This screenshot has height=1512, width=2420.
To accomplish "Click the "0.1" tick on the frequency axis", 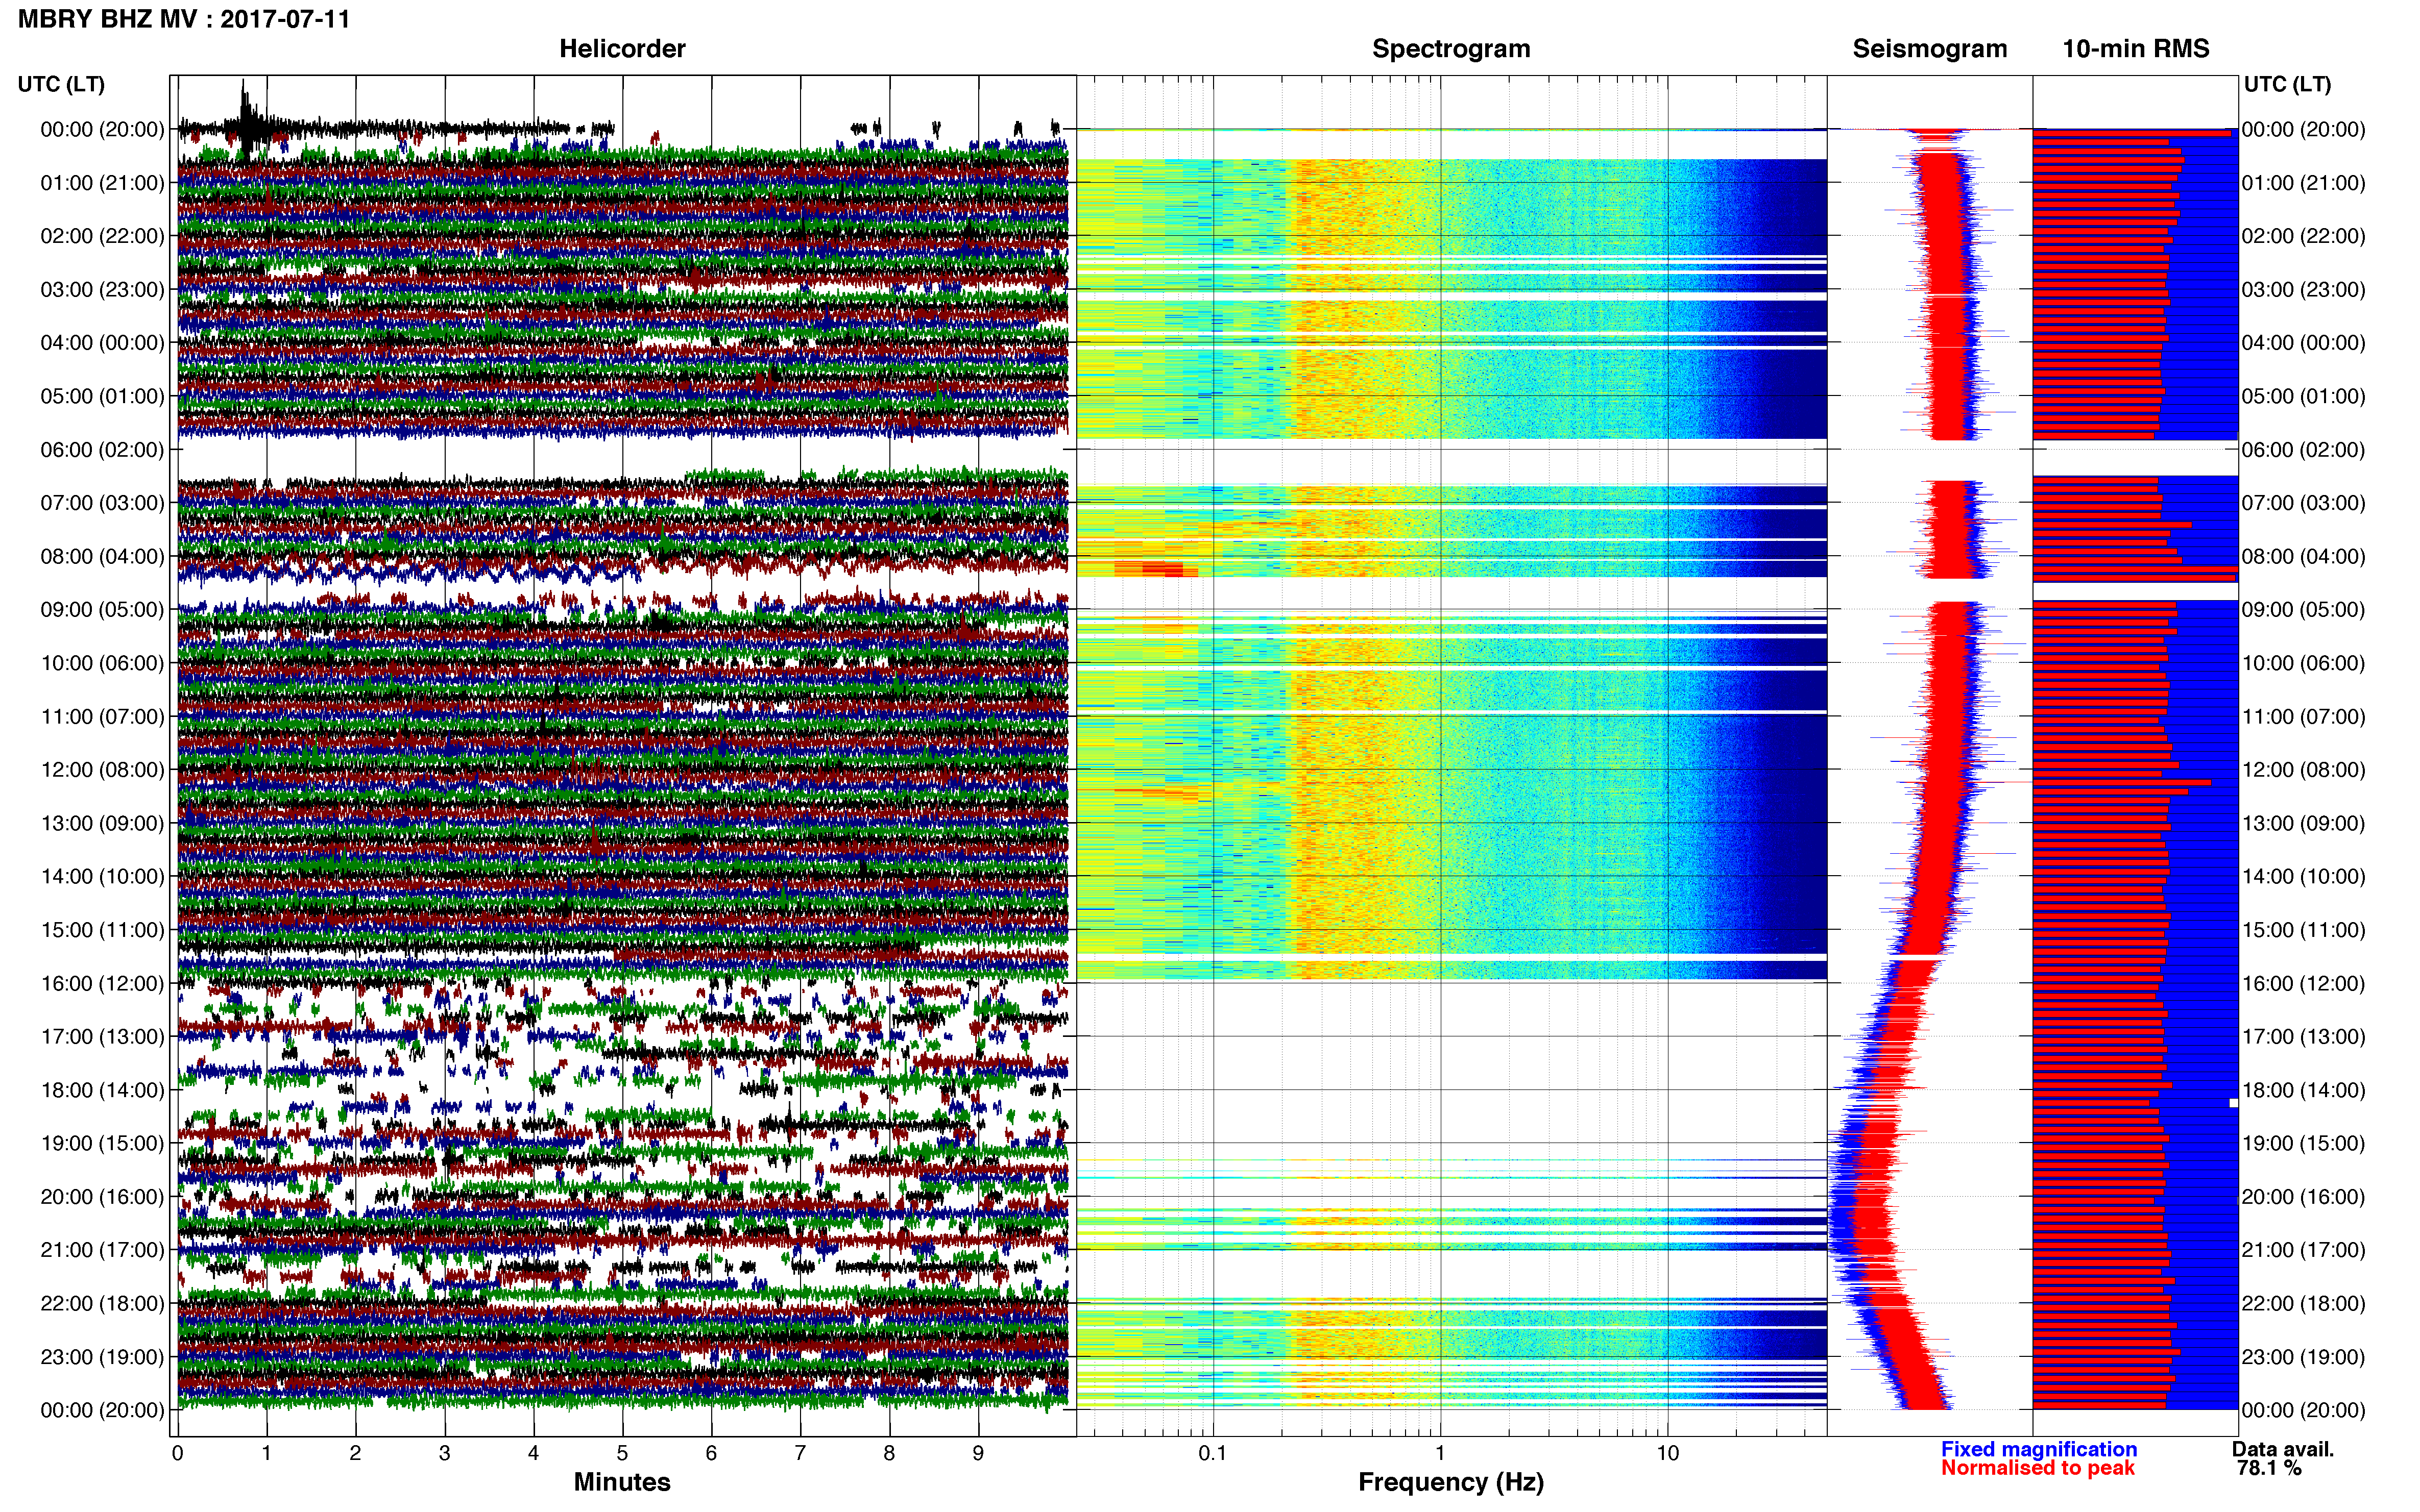I will 1213,1454.
